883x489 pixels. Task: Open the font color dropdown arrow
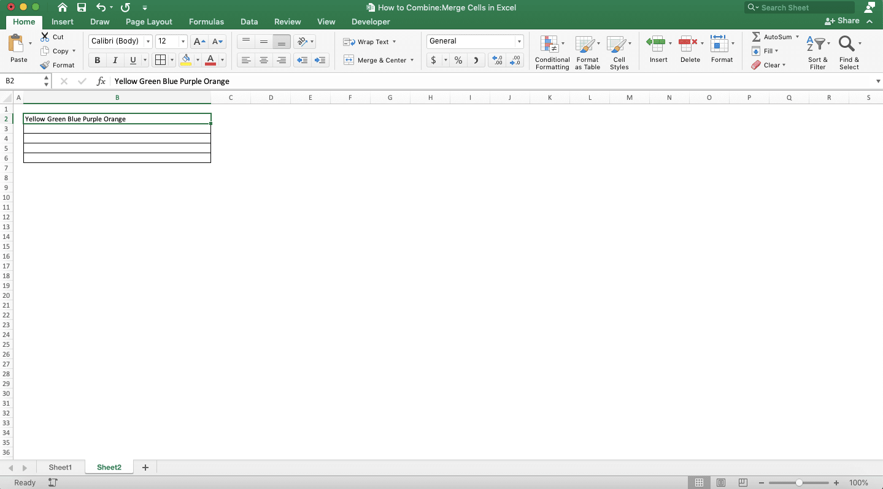(x=222, y=60)
